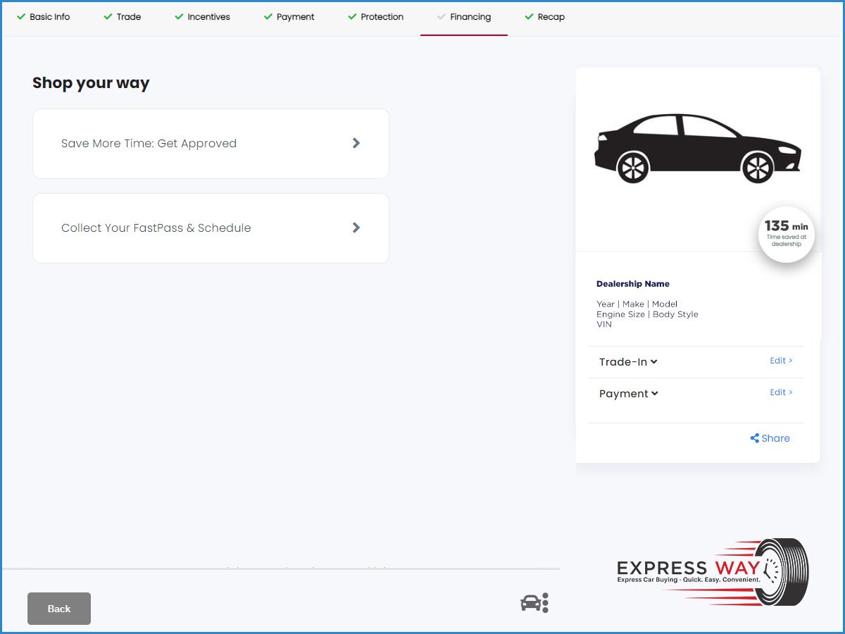Open the Protection step tab
The width and height of the screenshot is (845, 634).
pos(376,17)
